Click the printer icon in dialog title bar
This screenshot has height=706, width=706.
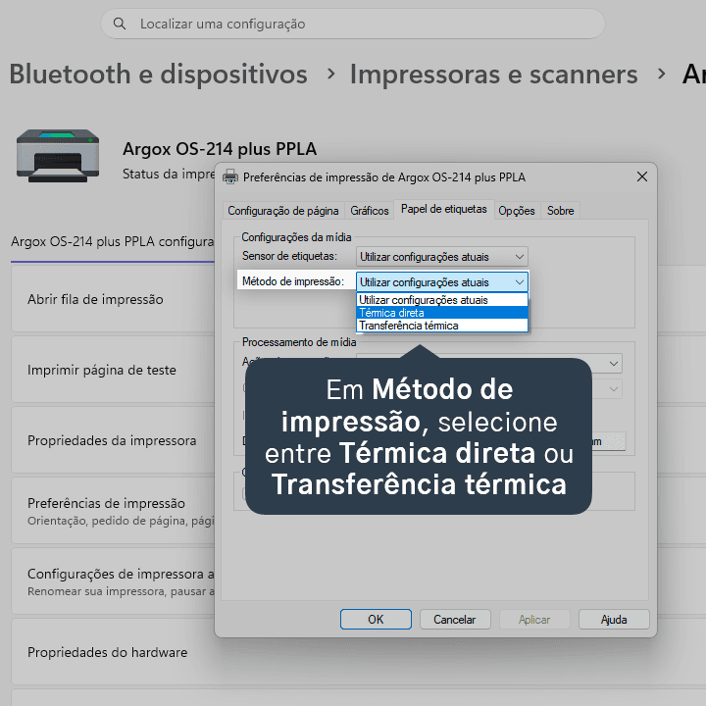[230, 176]
